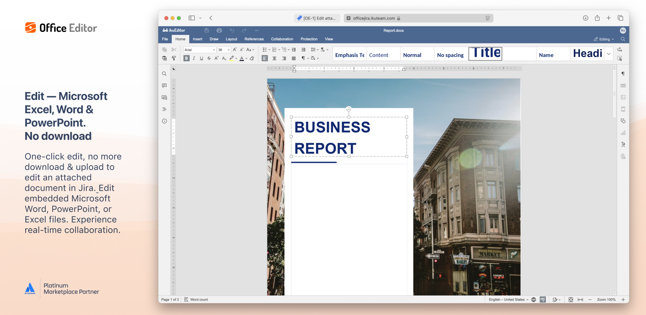Click the Comments icon in left sidebar
Screen dimensions: 646x315
[164, 85]
